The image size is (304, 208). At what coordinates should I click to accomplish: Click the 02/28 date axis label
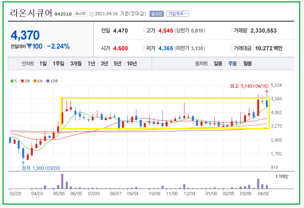[15, 194]
